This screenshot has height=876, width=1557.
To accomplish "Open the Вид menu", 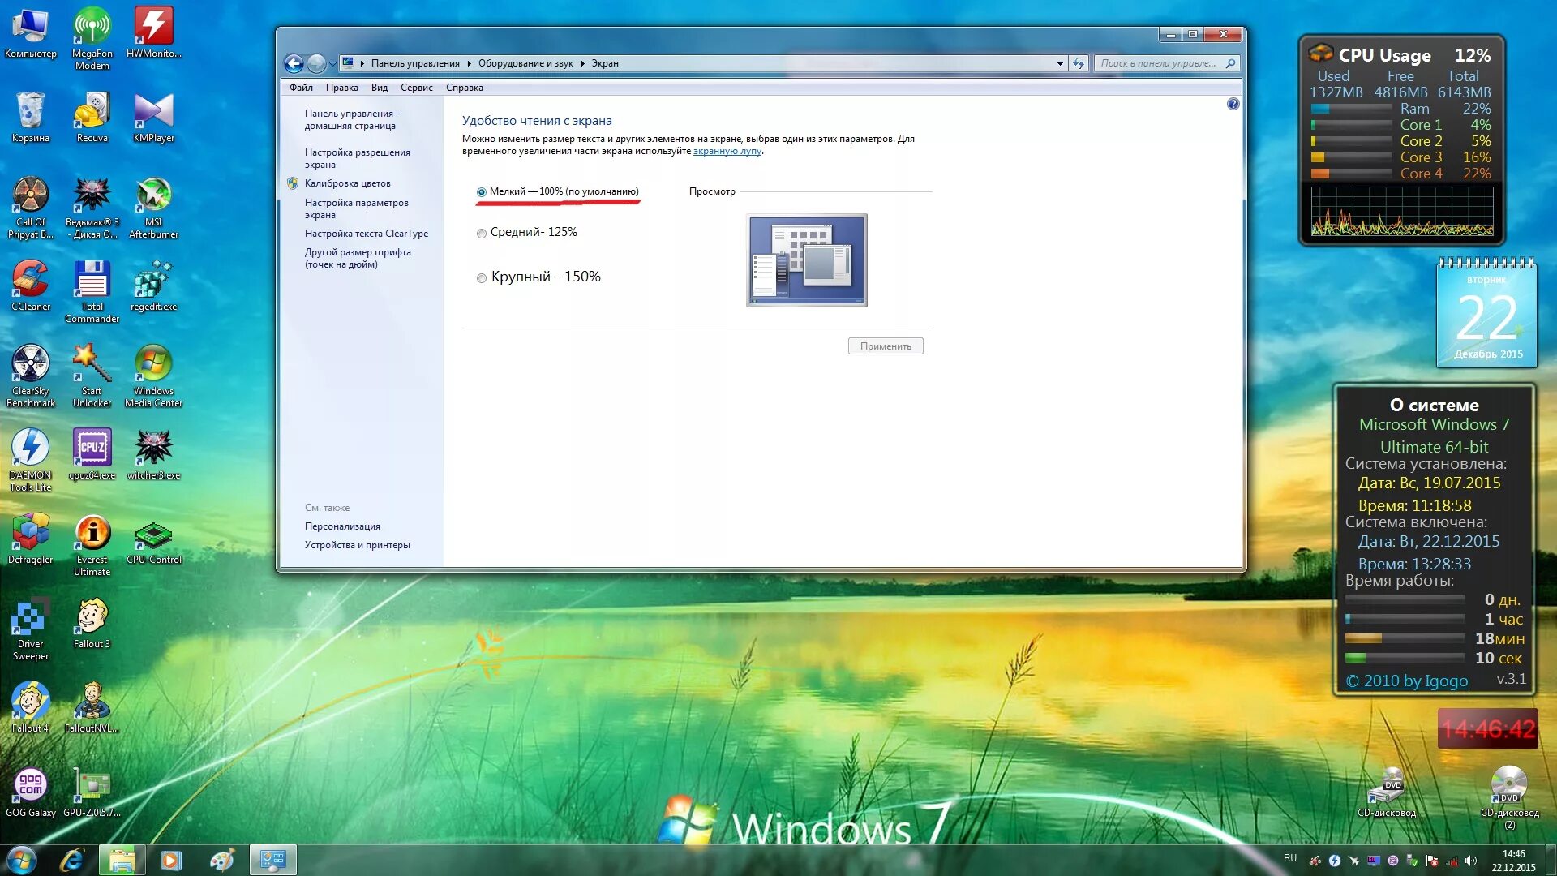I will click(380, 88).
